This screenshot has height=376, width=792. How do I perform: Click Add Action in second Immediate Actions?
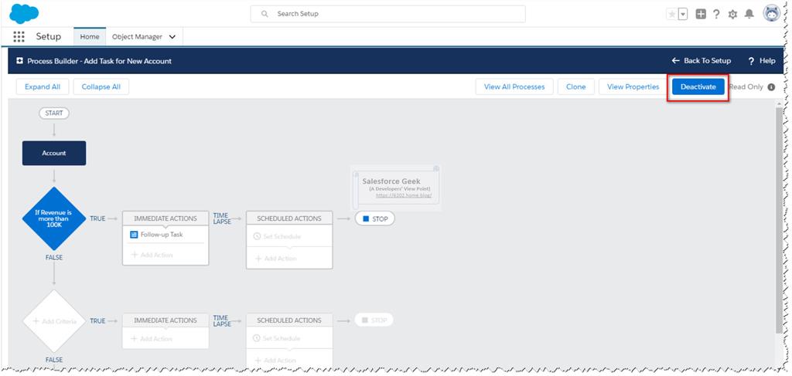coord(152,339)
